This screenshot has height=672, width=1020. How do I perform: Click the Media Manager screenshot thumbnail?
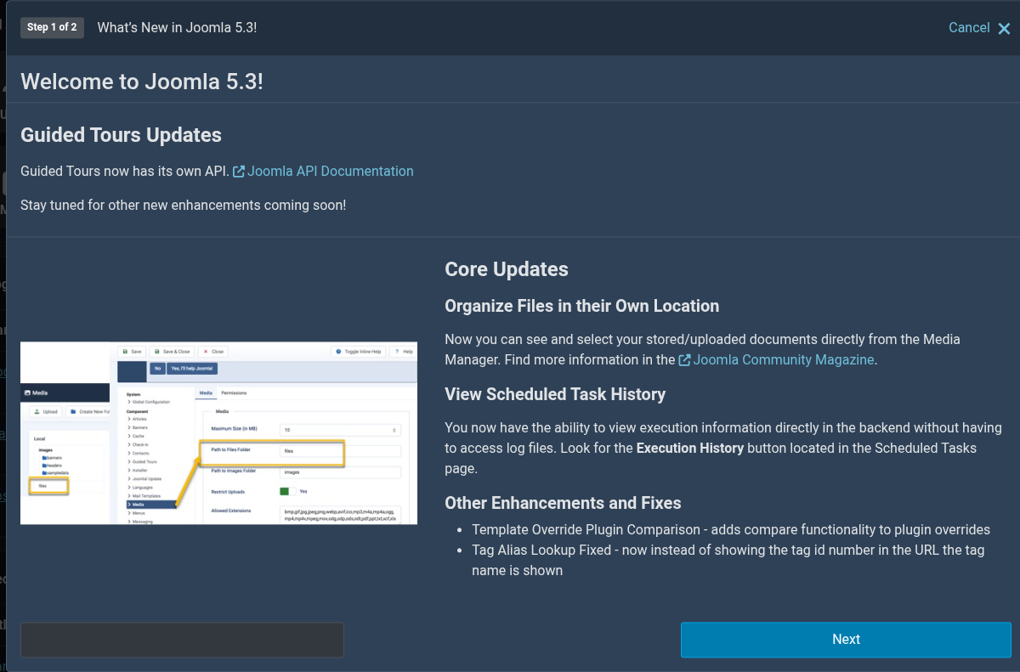pos(218,433)
